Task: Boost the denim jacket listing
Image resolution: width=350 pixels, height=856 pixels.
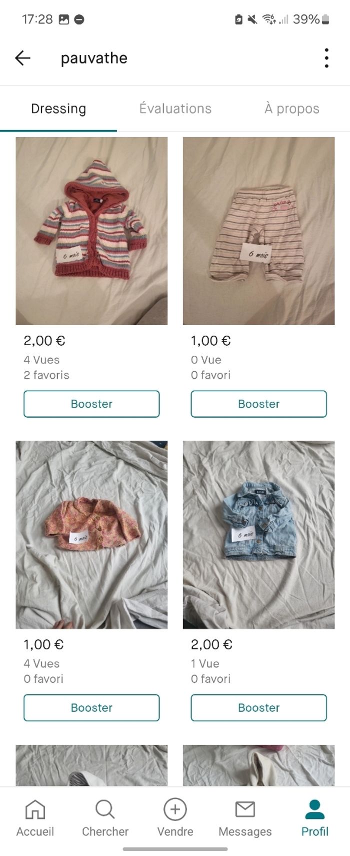Action: tap(258, 707)
